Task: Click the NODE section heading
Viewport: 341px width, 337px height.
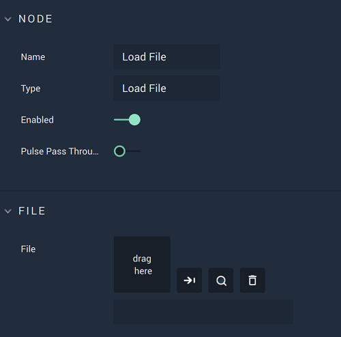Action: click(x=35, y=19)
